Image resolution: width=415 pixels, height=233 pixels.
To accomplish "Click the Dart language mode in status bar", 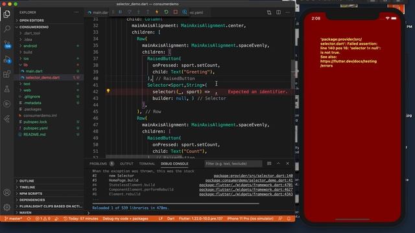I will pyautogui.click(x=171, y=219).
